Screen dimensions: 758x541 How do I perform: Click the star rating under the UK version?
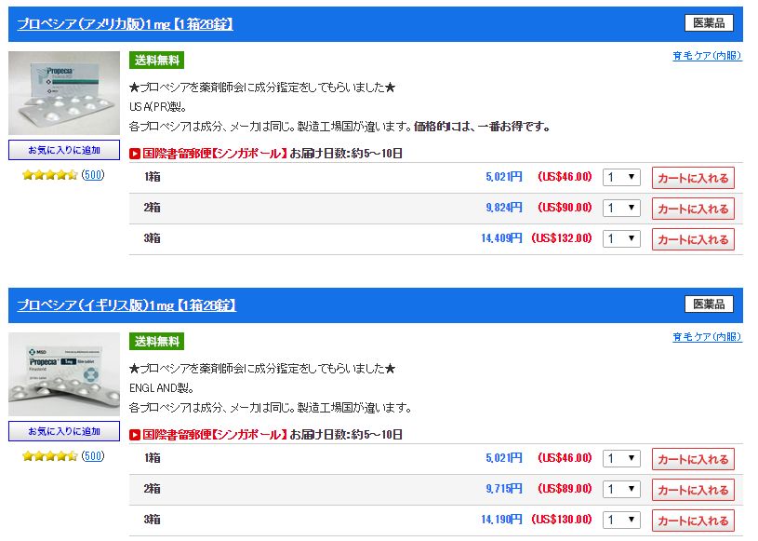[50, 456]
